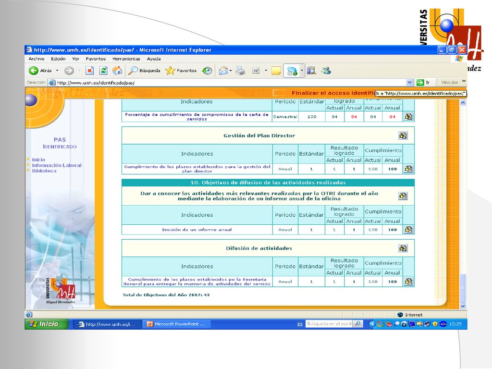Image resolution: width=492 pixels, height=369 pixels.
Task: Switch to the umh.es Internet Explorer taskbar button
Action: [107, 324]
